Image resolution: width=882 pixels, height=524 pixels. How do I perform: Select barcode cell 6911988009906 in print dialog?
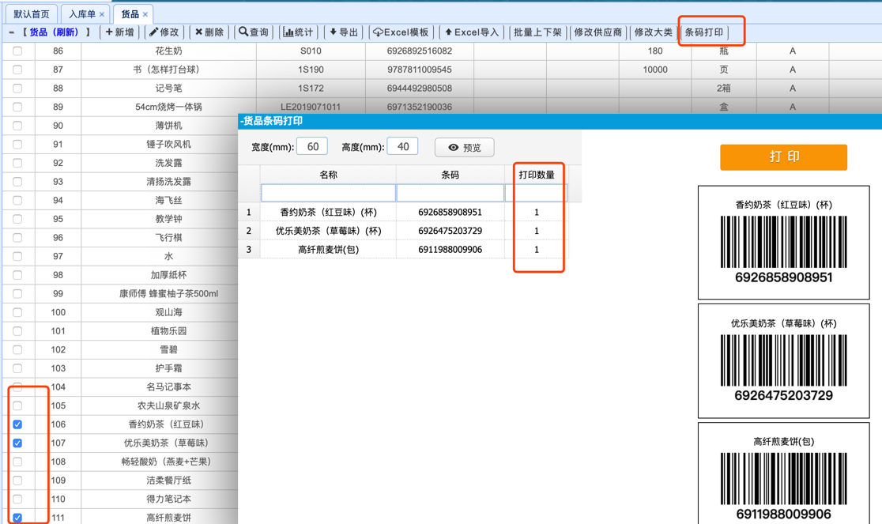pyautogui.click(x=450, y=249)
